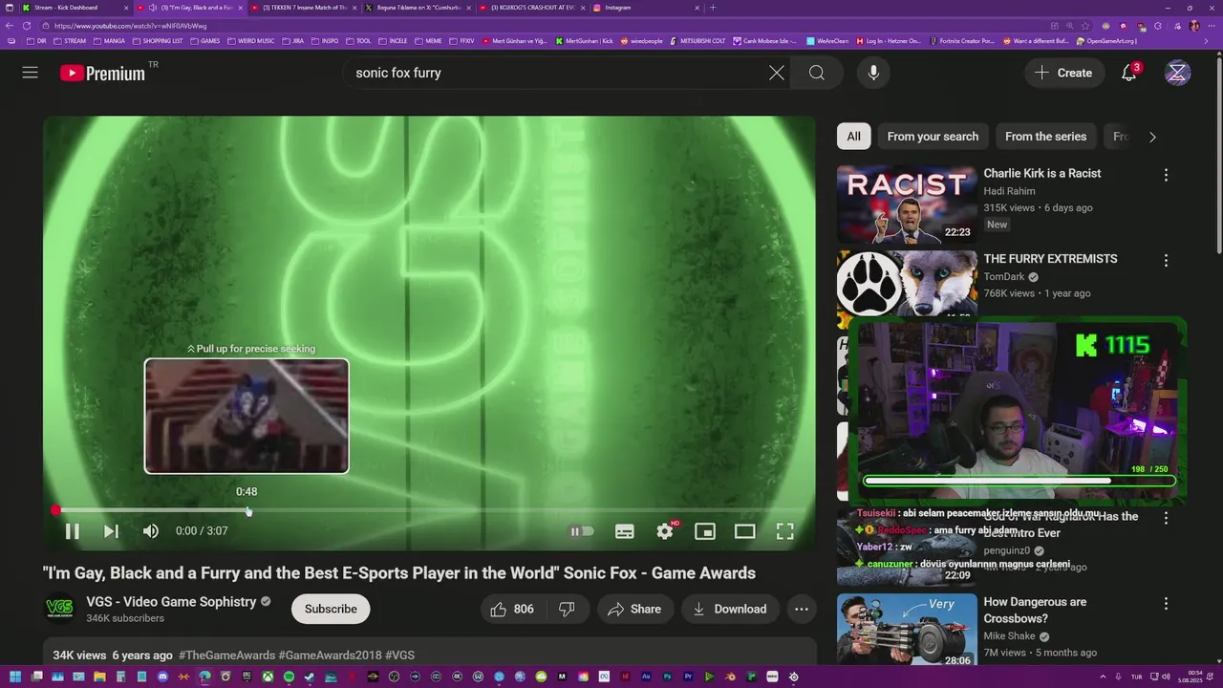Open the GAMES bookmarks folder
The height and width of the screenshot is (688, 1223).
click(x=205, y=41)
